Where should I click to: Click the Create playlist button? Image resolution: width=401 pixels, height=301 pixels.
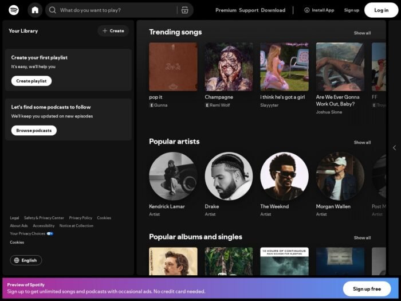[32, 81]
